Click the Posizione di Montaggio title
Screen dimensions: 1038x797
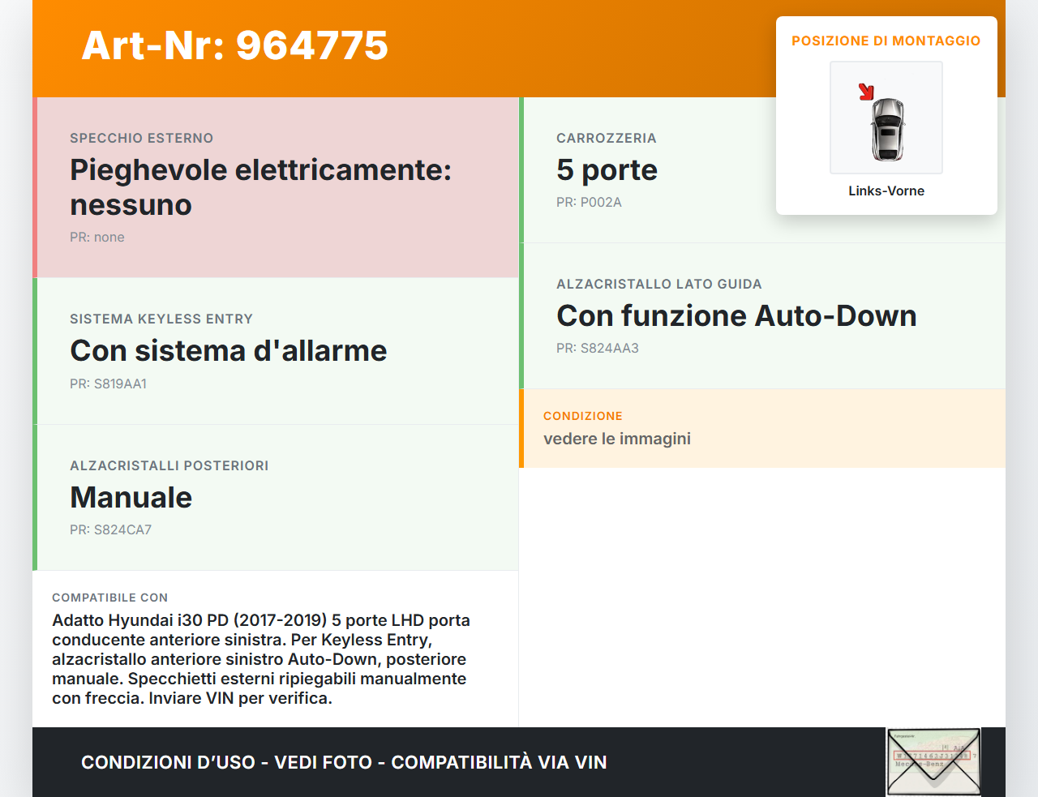point(886,41)
